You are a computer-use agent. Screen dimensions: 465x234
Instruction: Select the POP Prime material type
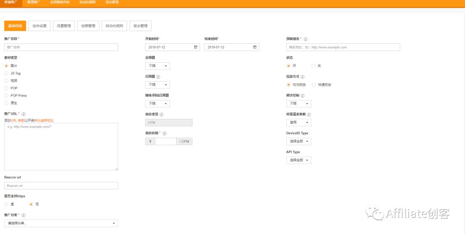click(6, 96)
